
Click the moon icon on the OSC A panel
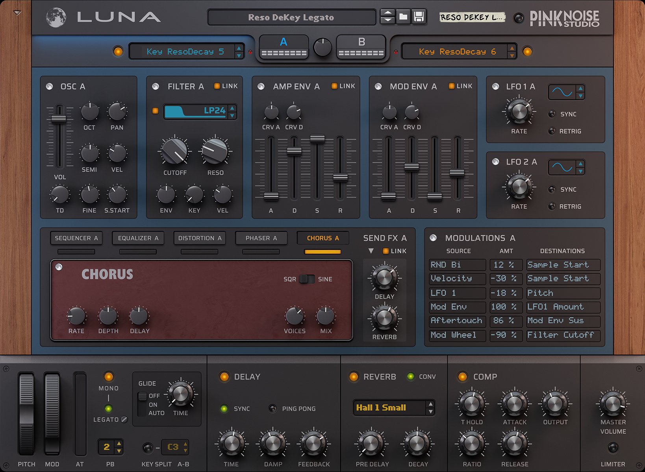(x=49, y=86)
